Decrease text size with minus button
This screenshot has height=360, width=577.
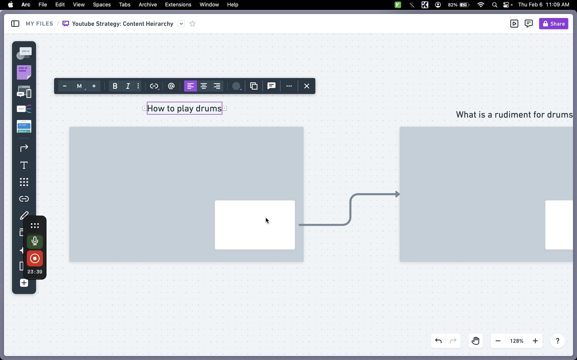point(65,86)
